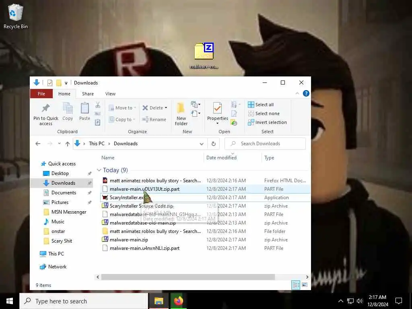
Task: Open the Recent locations dropdown arrow
Action: click(60, 144)
